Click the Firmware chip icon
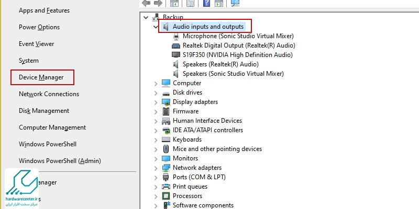419x209 pixels. click(x=166, y=111)
